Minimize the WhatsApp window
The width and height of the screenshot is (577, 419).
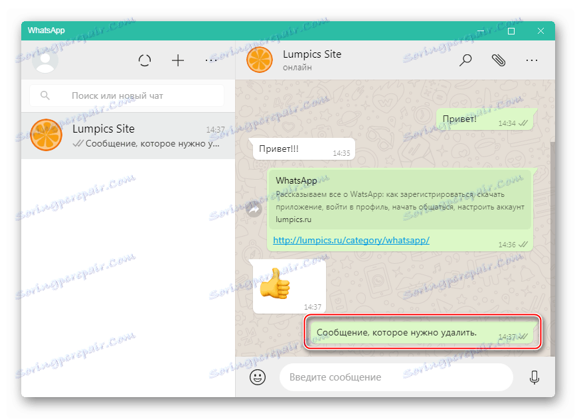point(481,31)
